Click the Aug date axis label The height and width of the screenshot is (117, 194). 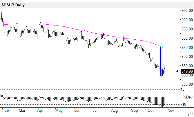pyautogui.click(x=114, y=110)
